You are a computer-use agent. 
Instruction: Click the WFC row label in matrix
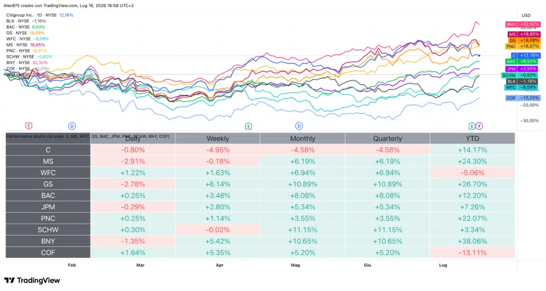pyautogui.click(x=48, y=173)
